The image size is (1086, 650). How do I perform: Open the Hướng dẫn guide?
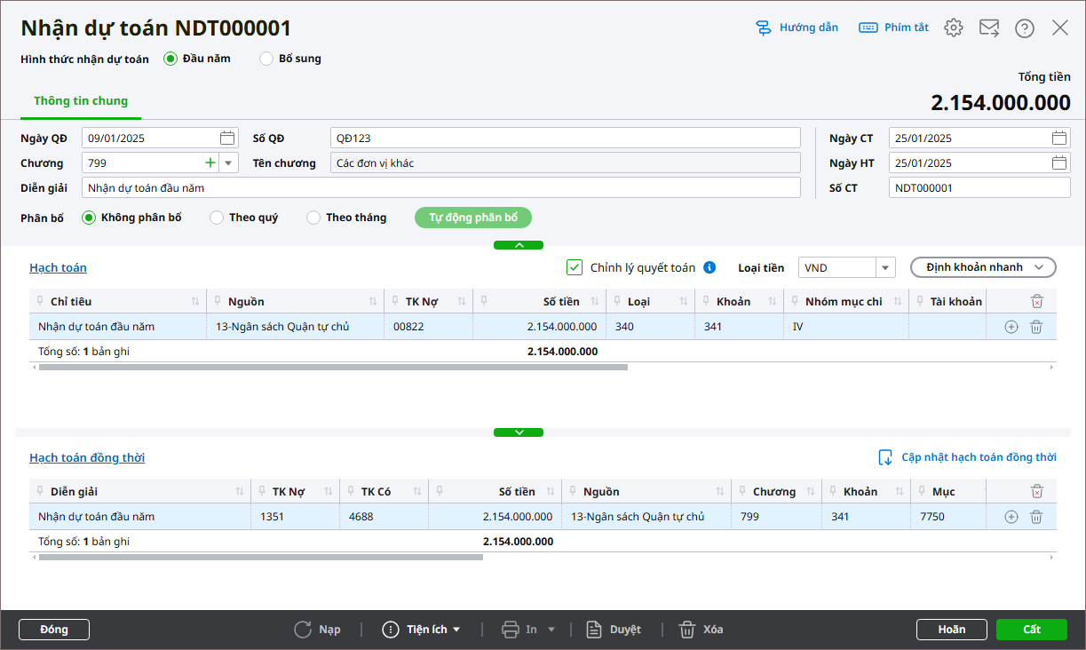pos(797,28)
